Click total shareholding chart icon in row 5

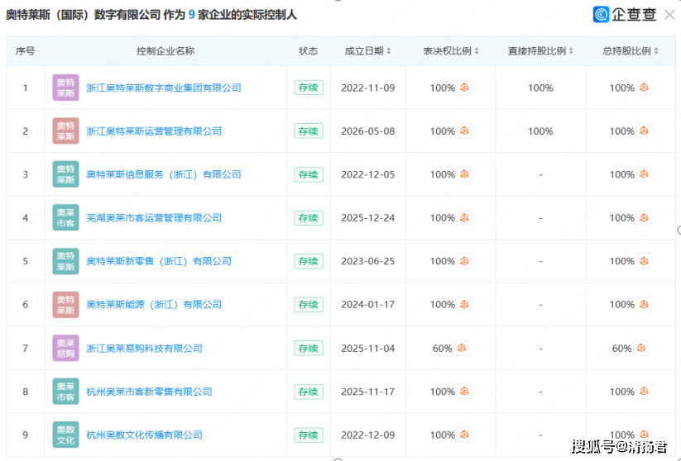point(644,260)
